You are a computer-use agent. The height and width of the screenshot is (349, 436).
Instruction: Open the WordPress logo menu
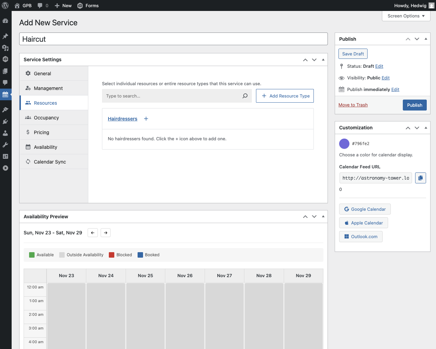pos(5,5)
